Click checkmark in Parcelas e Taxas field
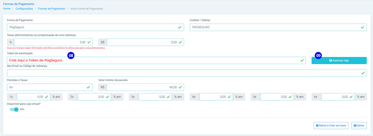This screenshot has height=136, width=373. click(88, 87)
